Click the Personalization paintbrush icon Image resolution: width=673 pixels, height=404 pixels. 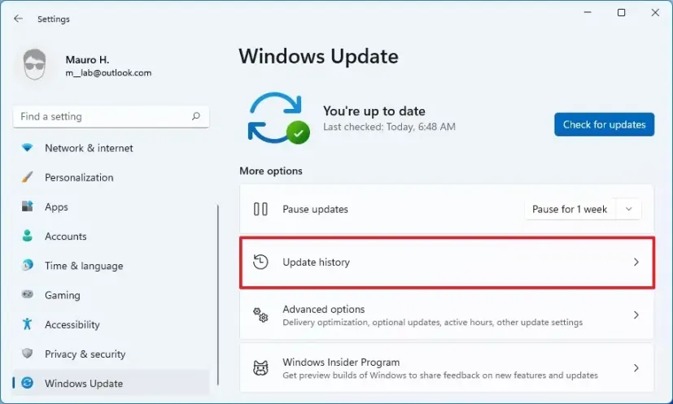pyautogui.click(x=28, y=177)
